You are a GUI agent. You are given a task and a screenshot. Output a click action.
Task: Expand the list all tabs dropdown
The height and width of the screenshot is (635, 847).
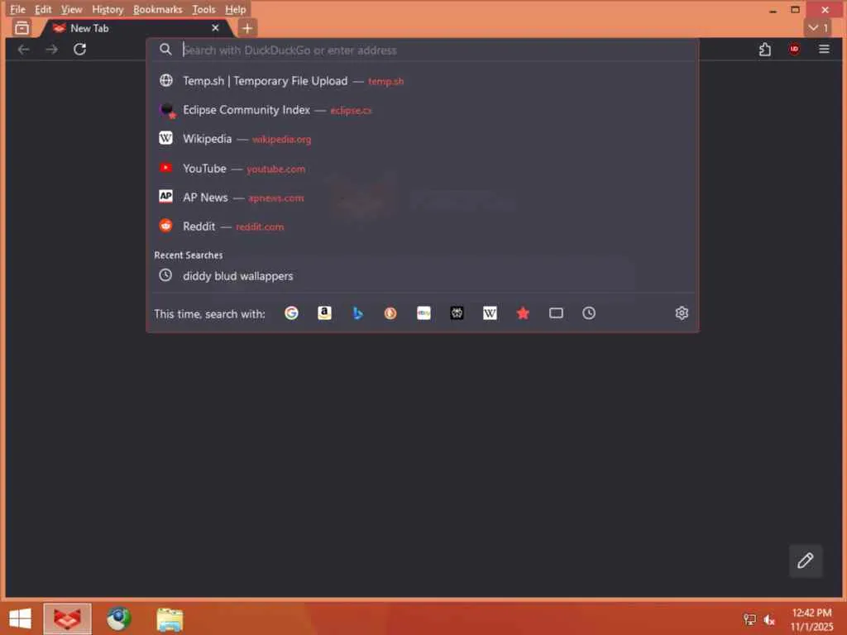pos(818,28)
